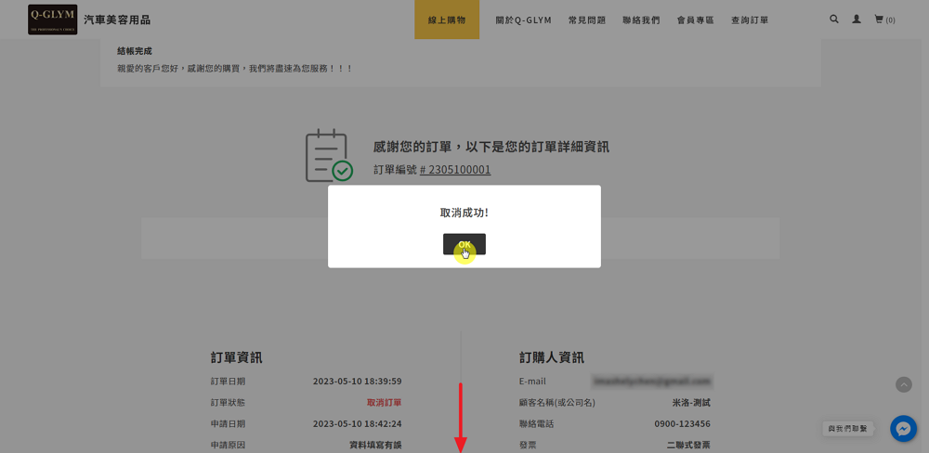
Task: Click the 汽車美容用品 site title
Action: pyautogui.click(x=117, y=19)
